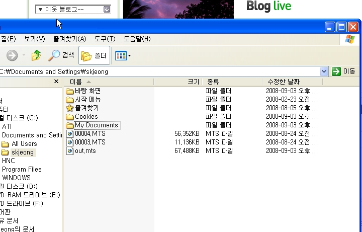The image size is (362, 232).
Task: Open the Help (도움말) menu
Action: coord(137,39)
